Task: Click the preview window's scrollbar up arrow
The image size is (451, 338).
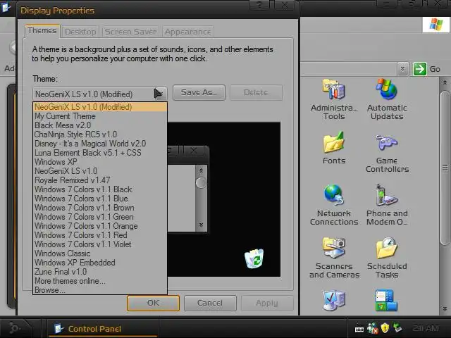Action: (201, 170)
